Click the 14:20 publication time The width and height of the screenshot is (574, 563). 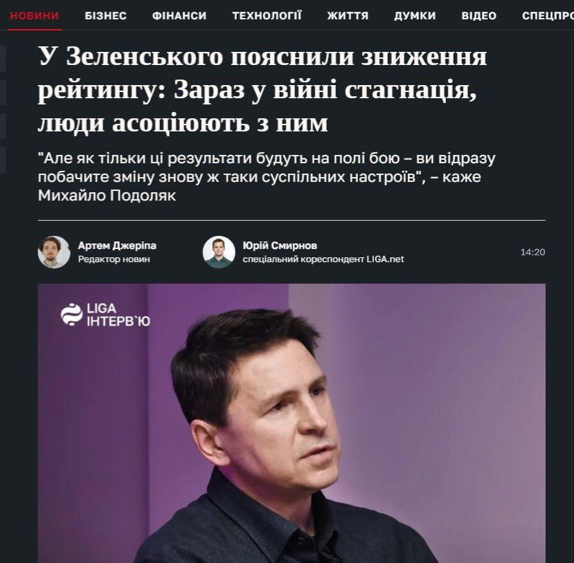[x=532, y=252]
